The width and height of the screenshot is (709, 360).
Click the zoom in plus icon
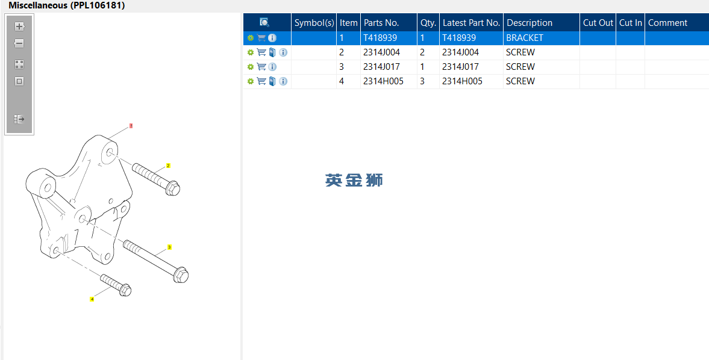[19, 26]
